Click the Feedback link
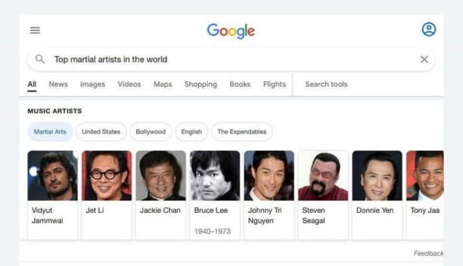This screenshot has height=266, width=463. [x=428, y=253]
